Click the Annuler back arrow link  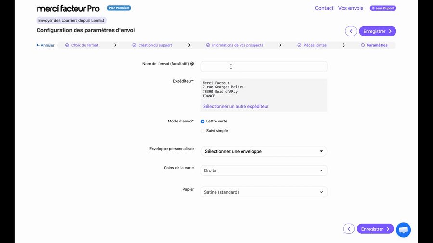click(x=46, y=45)
